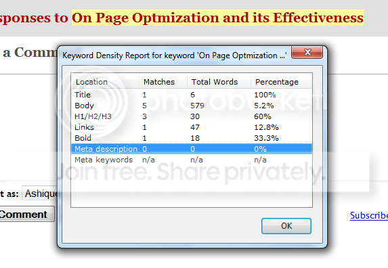Image resolution: width=388 pixels, height=268 pixels.
Task: Click the dialog title bar text
Action: tap(175, 55)
